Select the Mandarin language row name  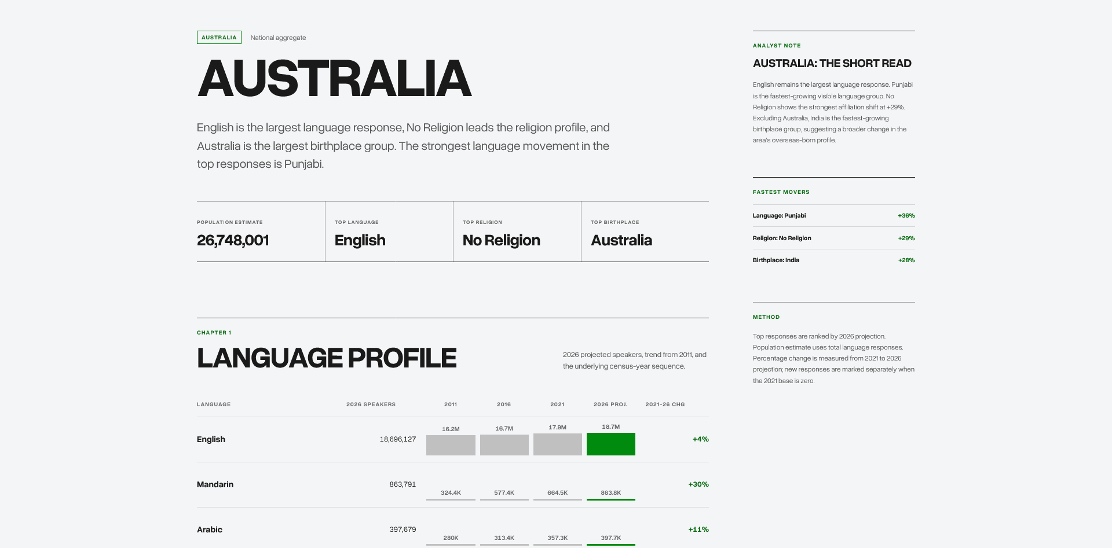tap(215, 484)
